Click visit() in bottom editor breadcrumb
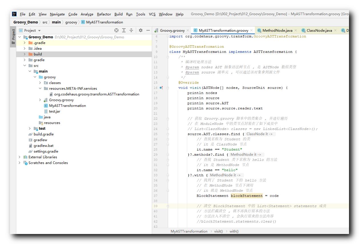 [218, 231]
